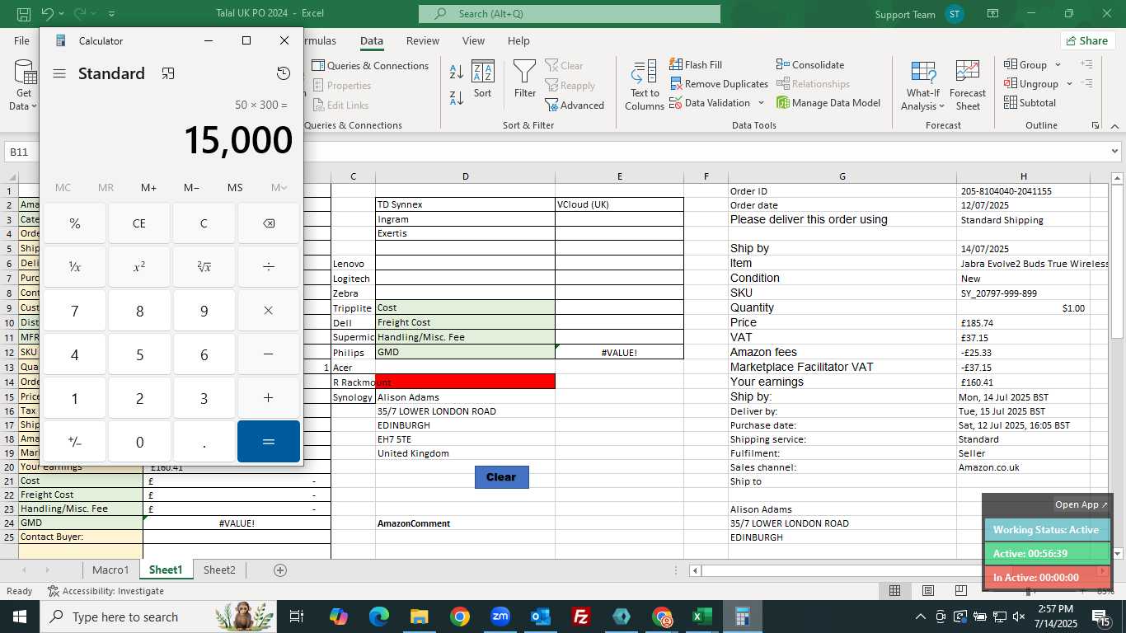The height and width of the screenshot is (633, 1126).
Task: Open Text to Columns wizard
Action: tap(644, 85)
